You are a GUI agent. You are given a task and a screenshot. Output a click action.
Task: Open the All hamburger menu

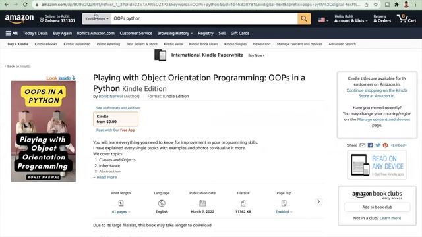coord(12,33)
